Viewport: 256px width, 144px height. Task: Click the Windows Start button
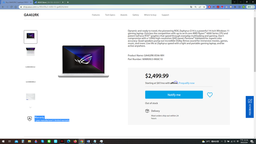pyautogui.click(x=3, y=142)
